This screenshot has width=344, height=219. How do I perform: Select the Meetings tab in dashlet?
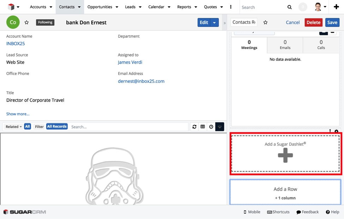[249, 45]
